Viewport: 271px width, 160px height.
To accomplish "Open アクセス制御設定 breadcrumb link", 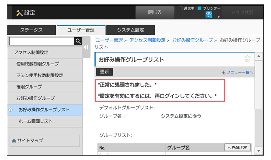I will (147, 40).
